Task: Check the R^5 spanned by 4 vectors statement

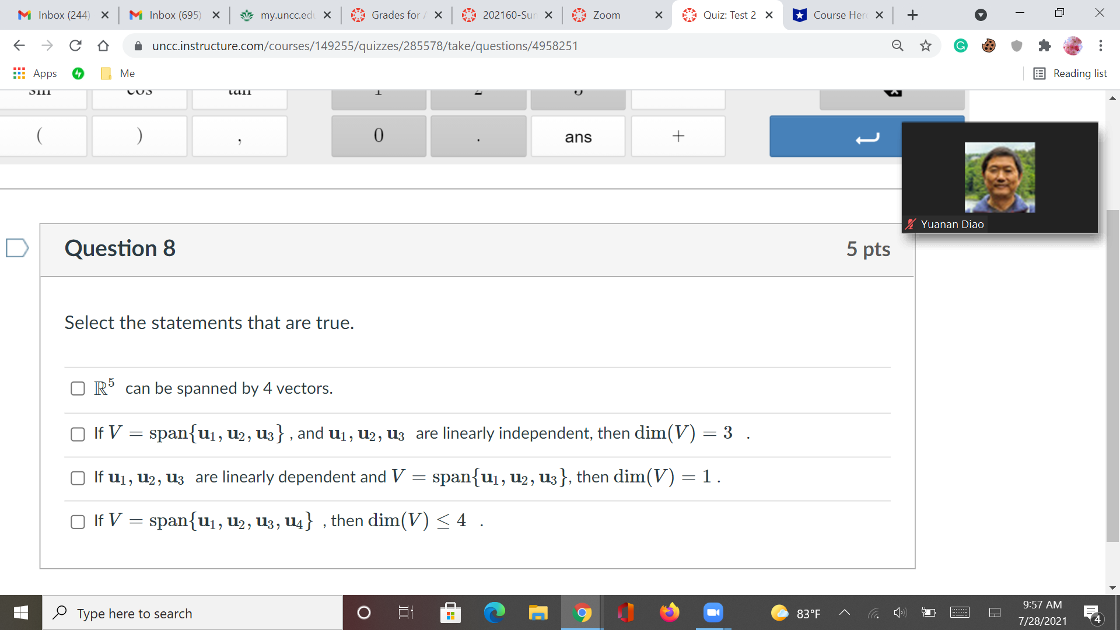Action: (78, 388)
